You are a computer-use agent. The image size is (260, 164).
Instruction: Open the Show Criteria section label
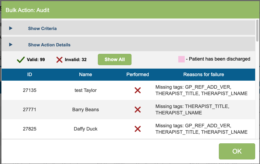(42, 28)
